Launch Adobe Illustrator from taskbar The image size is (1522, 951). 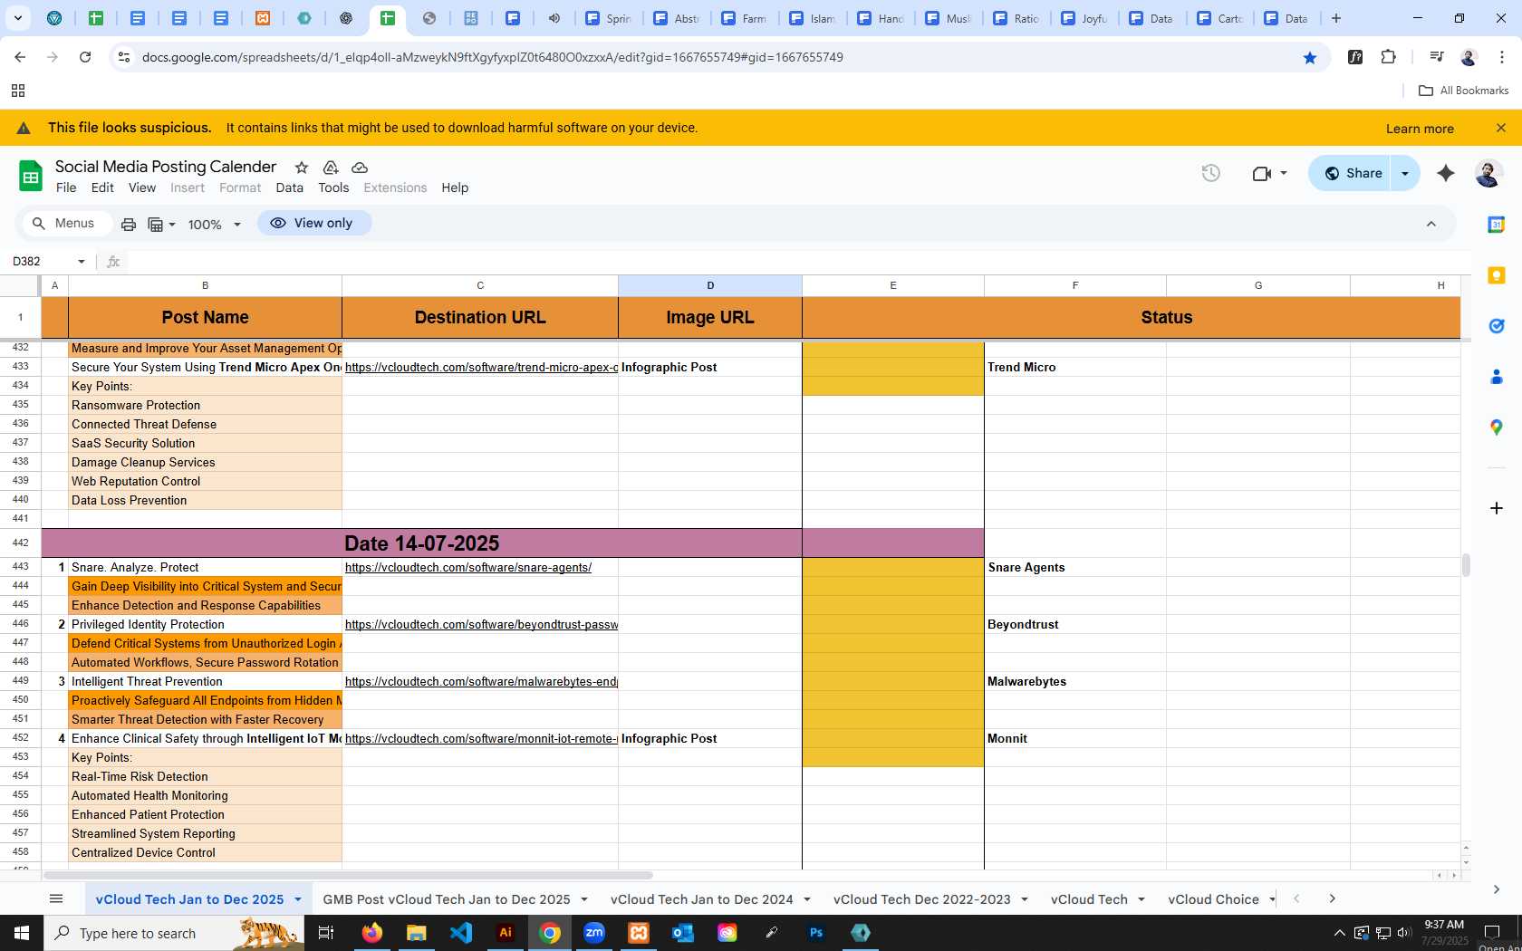[x=506, y=933]
